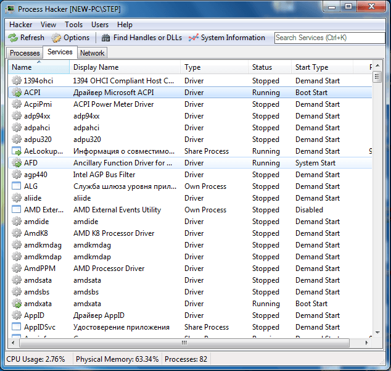
Task: Click Processes: 82 status bar entry
Action: pyautogui.click(x=186, y=359)
